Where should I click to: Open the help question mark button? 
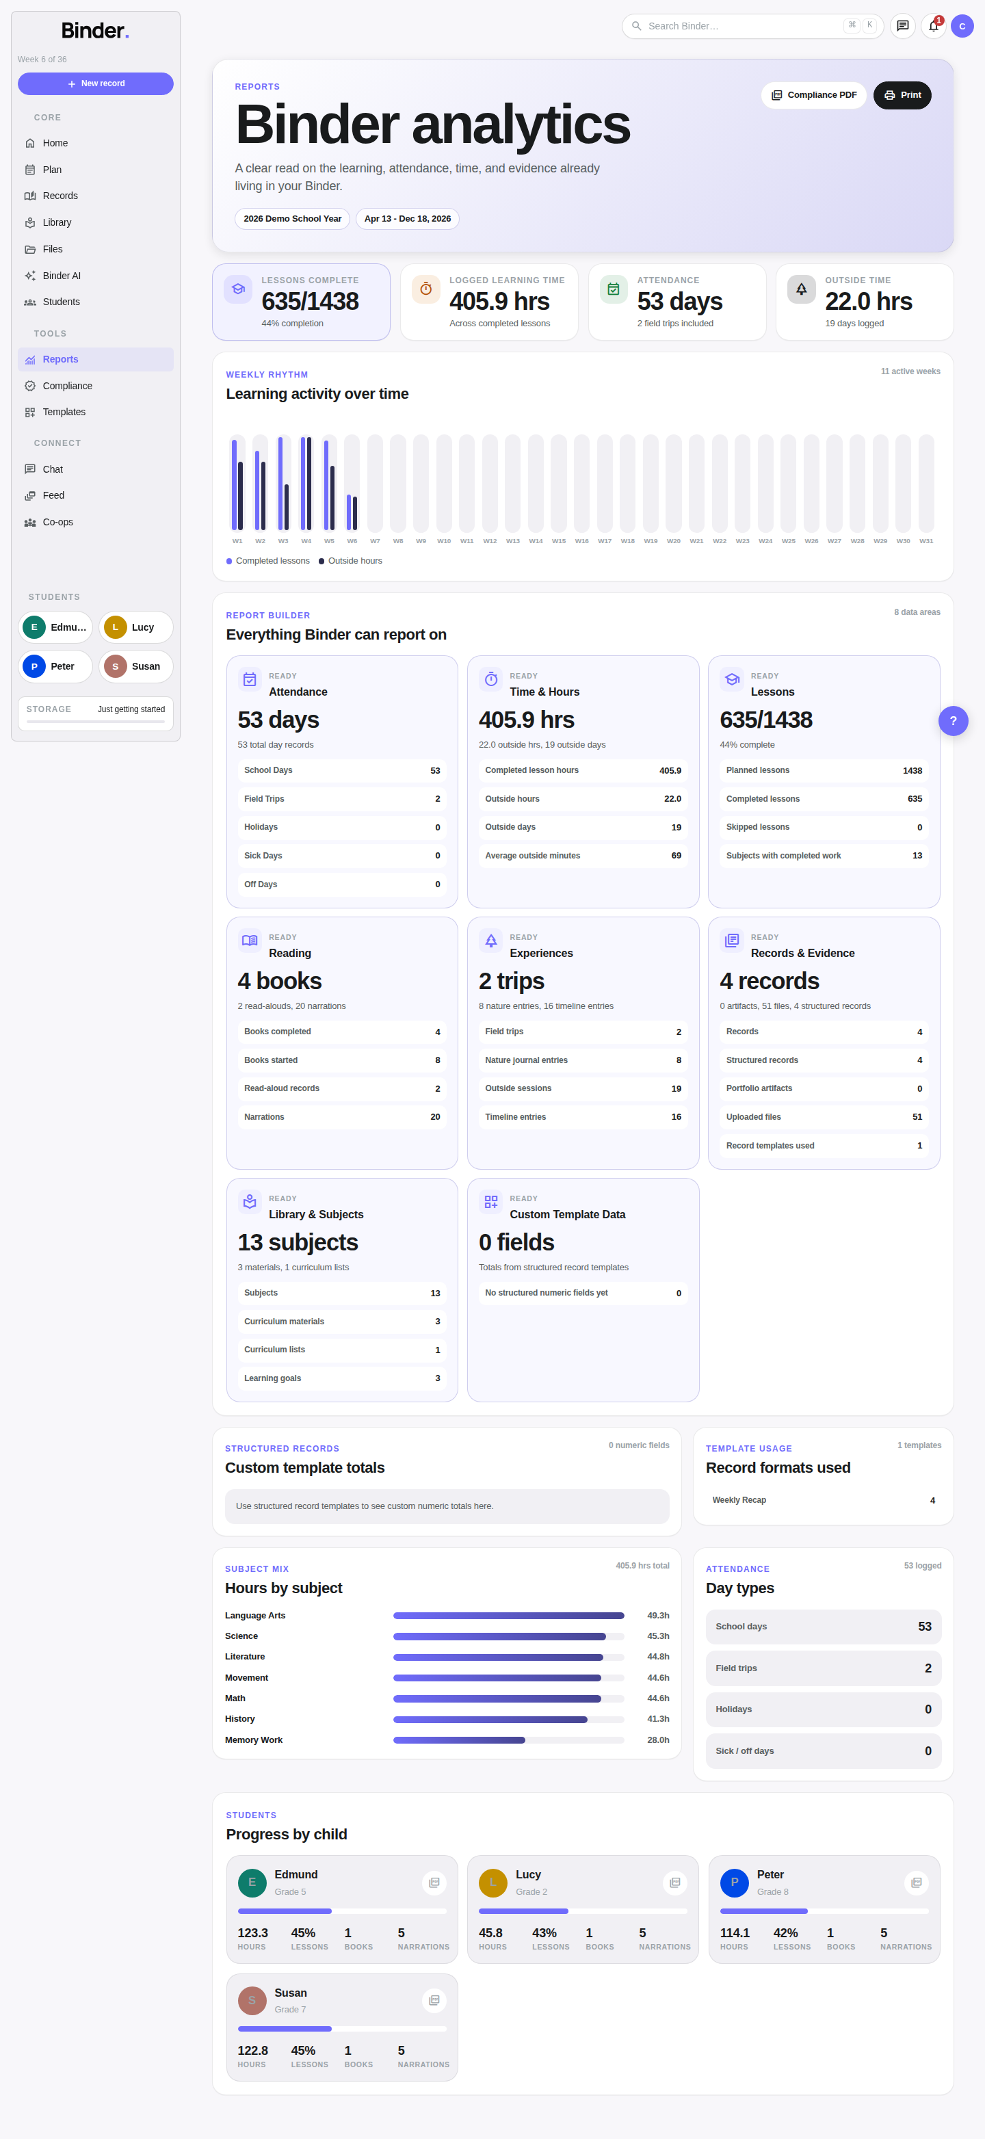pyautogui.click(x=954, y=721)
